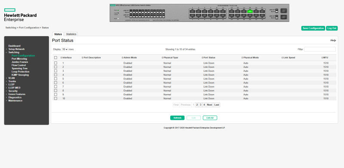
Task: Click the Save Configuration button
Action: pos(313,28)
